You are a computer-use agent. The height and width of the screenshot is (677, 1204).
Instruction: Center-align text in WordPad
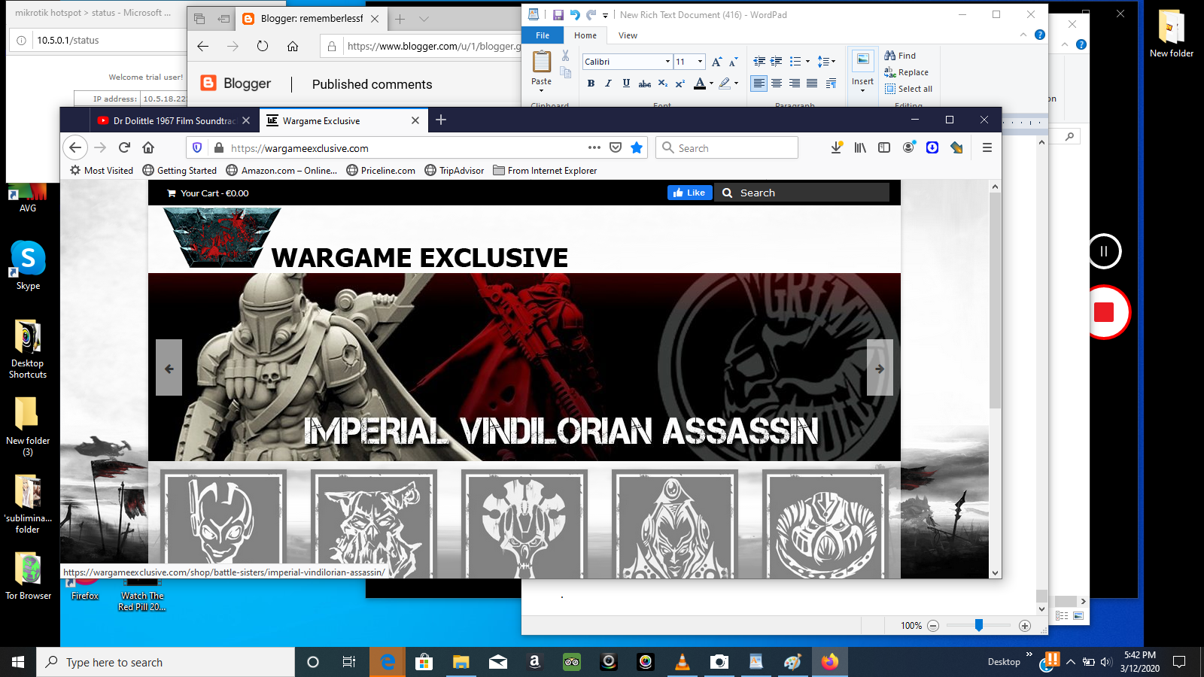tap(777, 83)
